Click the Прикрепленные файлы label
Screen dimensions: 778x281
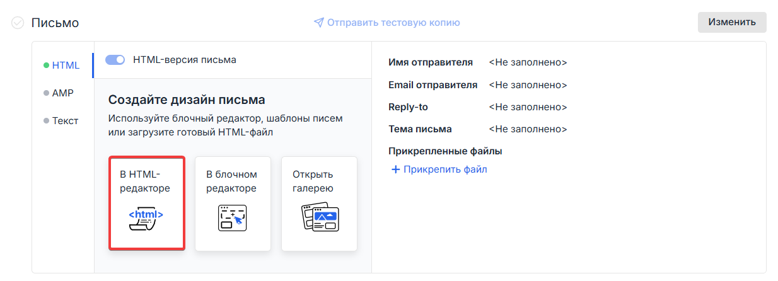(x=445, y=151)
